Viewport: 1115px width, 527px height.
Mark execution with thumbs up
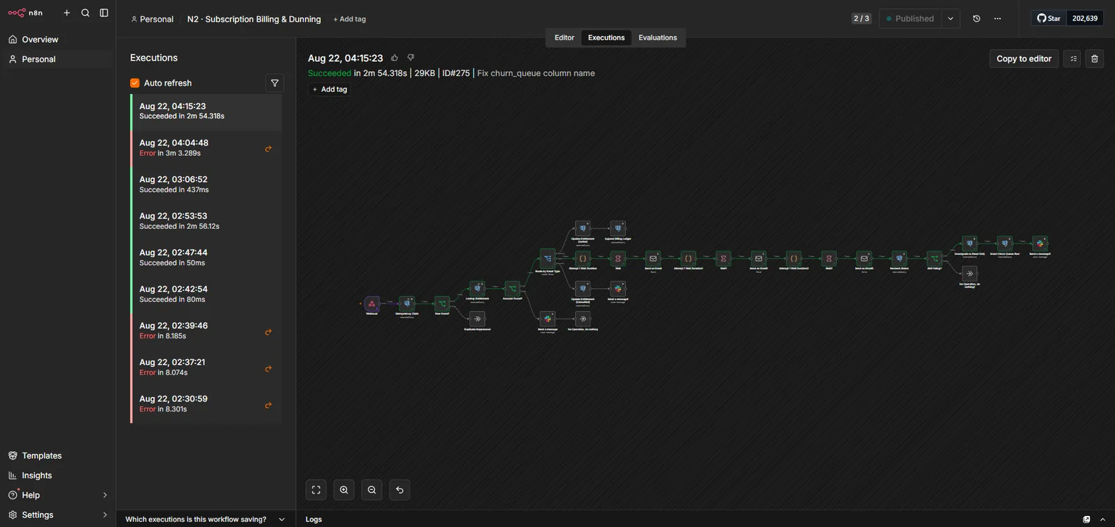pyautogui.click(x=394, y=58)
